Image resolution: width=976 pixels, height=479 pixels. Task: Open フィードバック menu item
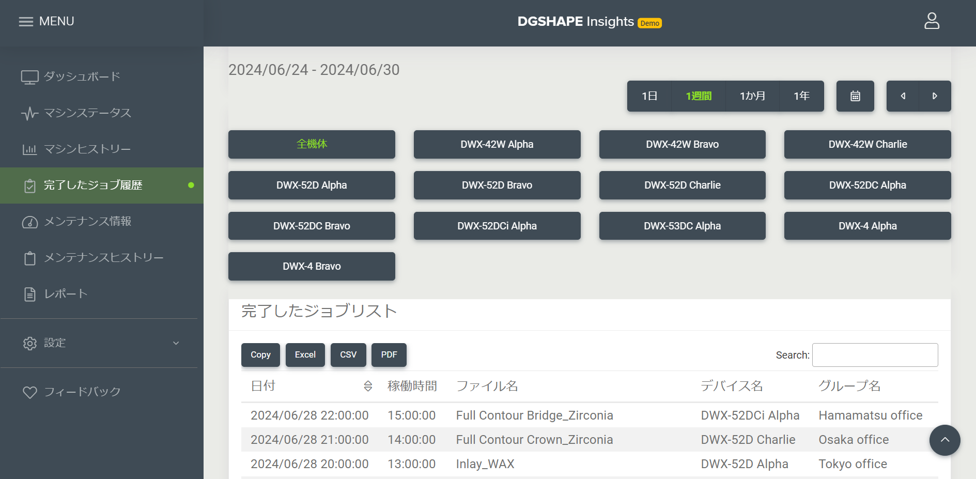click(102, 392)
